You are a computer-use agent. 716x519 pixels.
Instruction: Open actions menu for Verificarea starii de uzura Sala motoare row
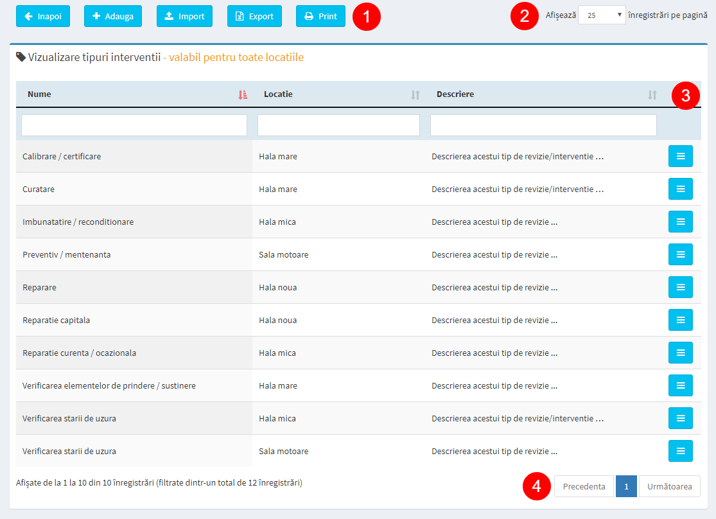681,451
